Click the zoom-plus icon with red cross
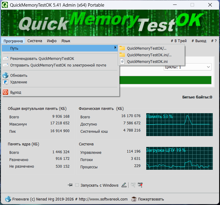 point(140,185)
